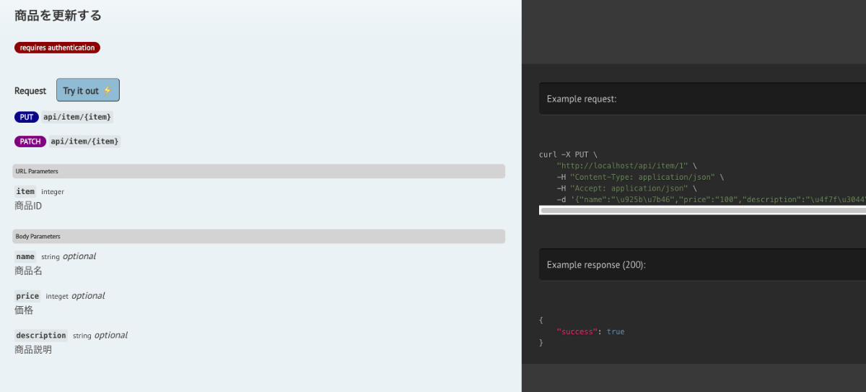Click the Example request header bar

point(702,99)
